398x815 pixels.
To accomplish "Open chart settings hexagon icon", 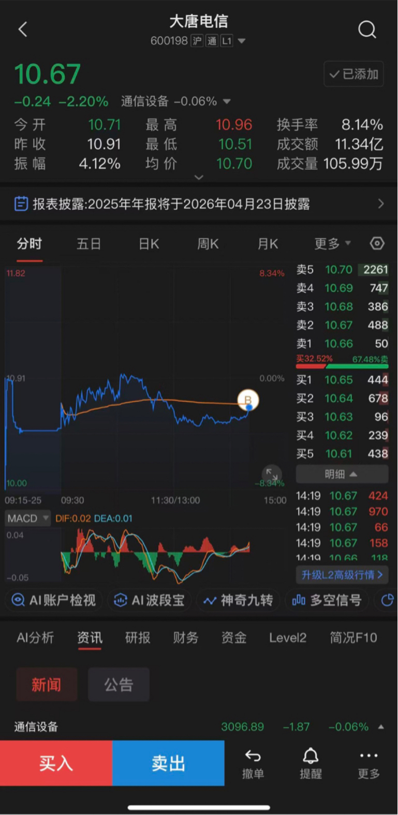I will pos(377,244).
